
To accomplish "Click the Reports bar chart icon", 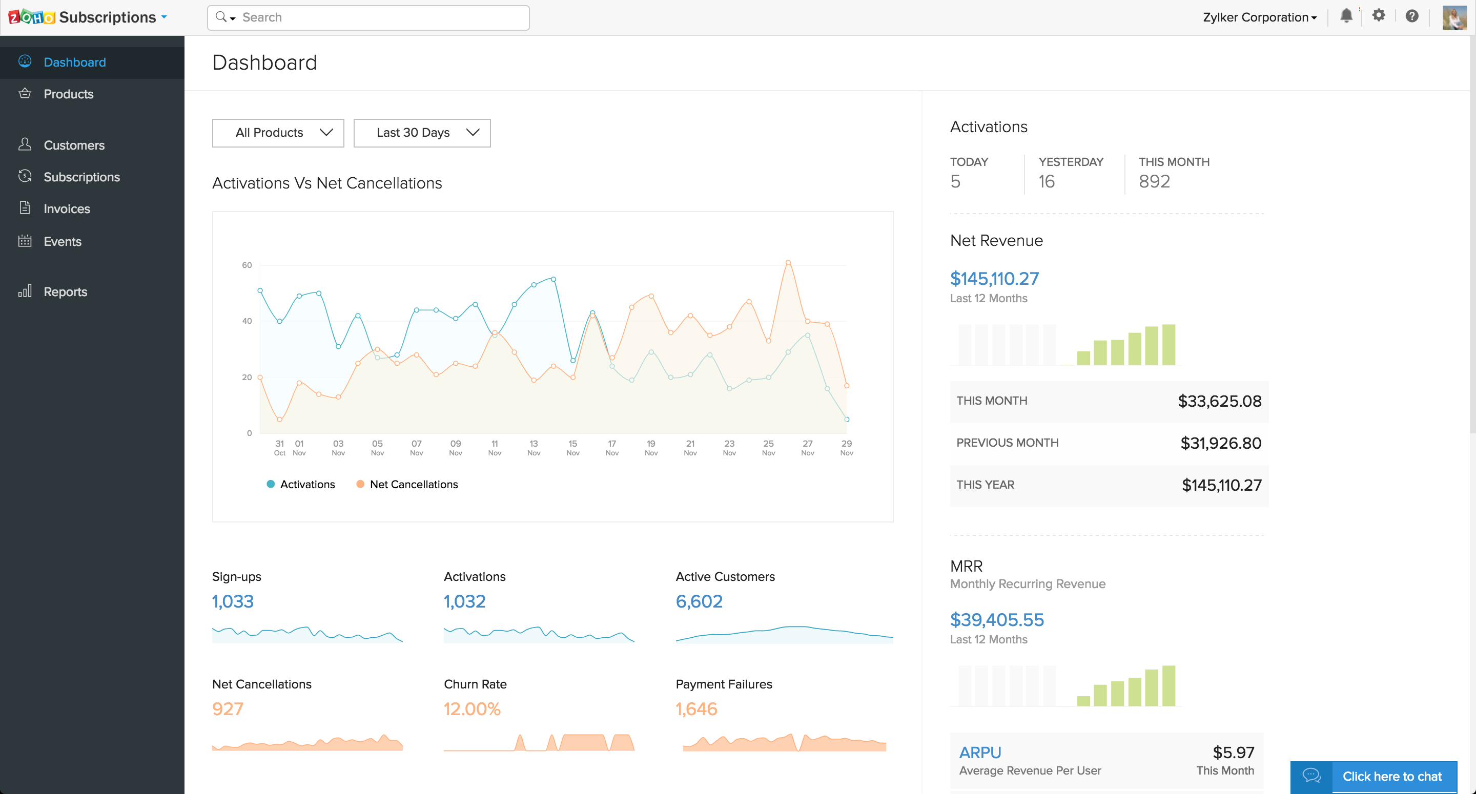I will coord(25,291).
